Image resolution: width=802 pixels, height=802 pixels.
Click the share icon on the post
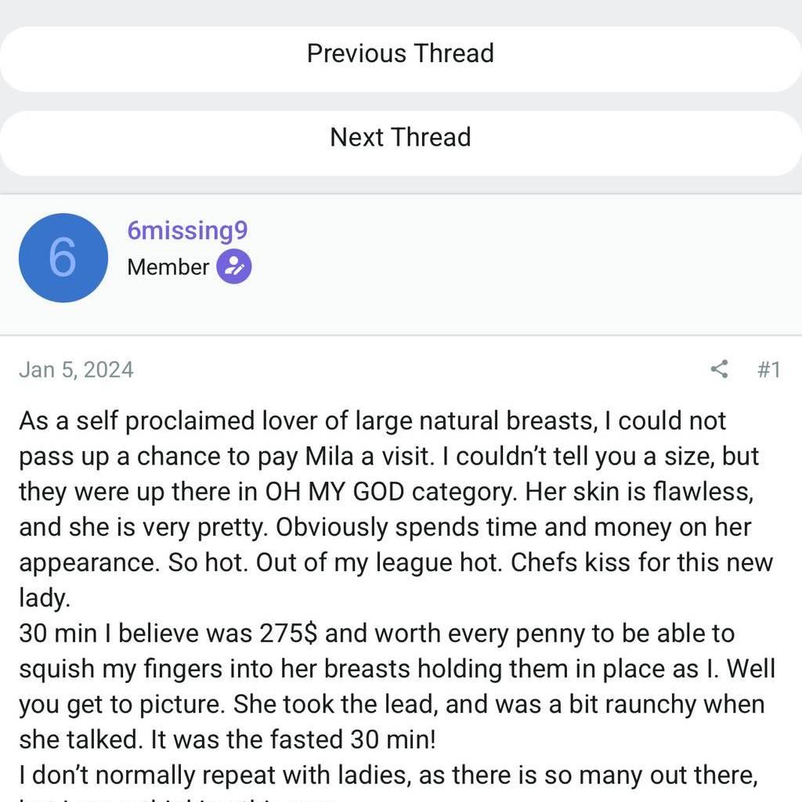(719, 369)
